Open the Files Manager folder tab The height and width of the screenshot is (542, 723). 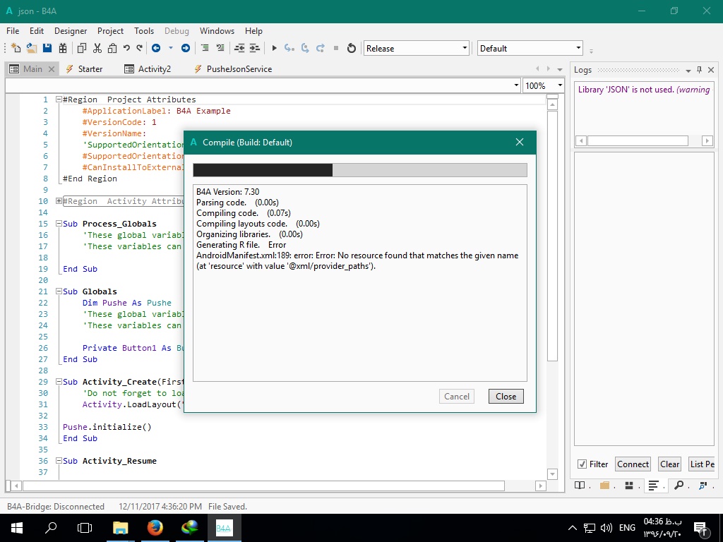pos(604,486)
